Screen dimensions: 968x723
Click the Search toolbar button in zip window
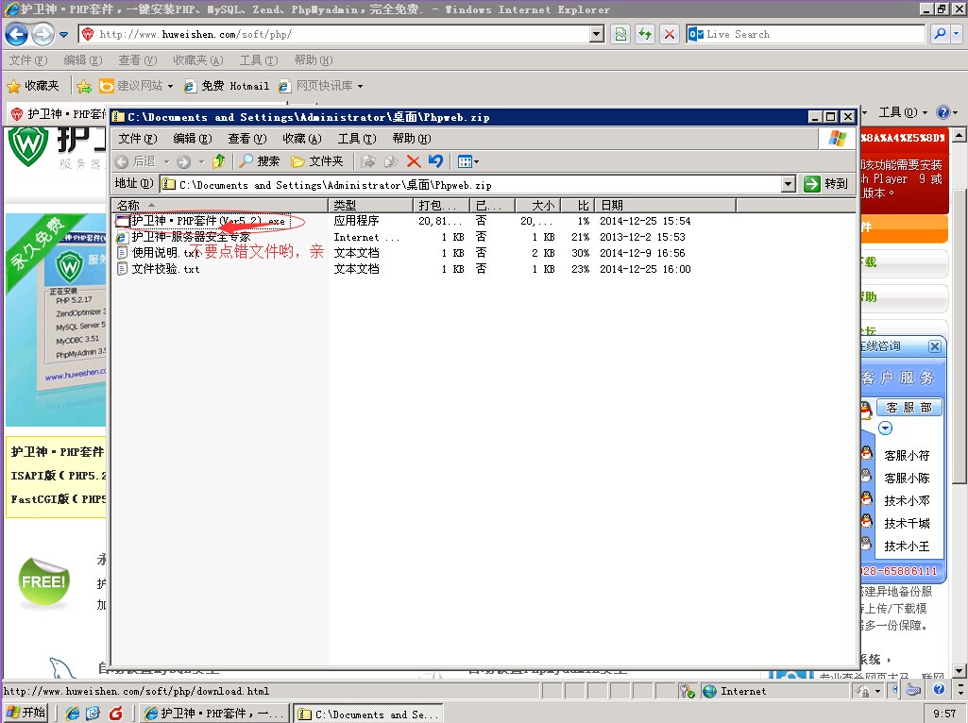[x=260, y=161]
